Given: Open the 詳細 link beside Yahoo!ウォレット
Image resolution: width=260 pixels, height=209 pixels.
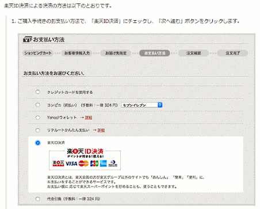Looking at the screenshot, I should click(x=89, y=117).
